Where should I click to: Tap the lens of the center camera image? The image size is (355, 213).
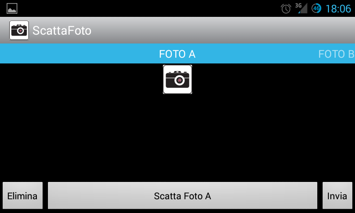pos(180,80)
